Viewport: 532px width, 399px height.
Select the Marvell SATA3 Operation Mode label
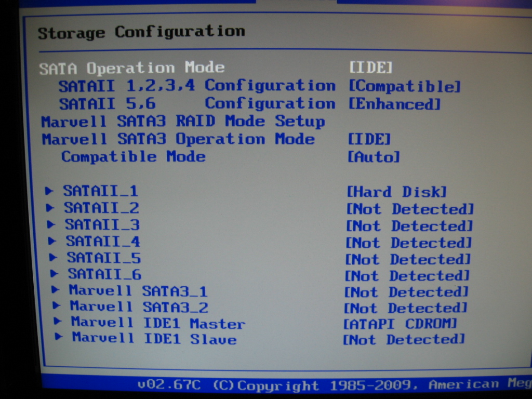pyautogui.click(x=178, y=139)
